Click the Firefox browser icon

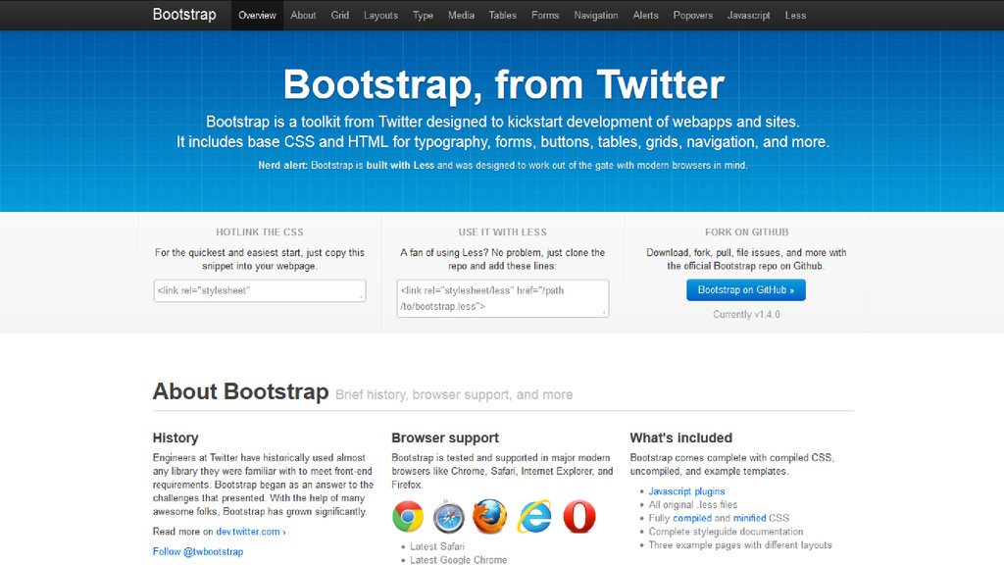click(490, 516)
